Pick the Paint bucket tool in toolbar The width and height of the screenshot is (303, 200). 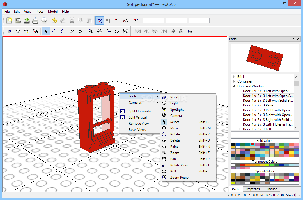81,31
